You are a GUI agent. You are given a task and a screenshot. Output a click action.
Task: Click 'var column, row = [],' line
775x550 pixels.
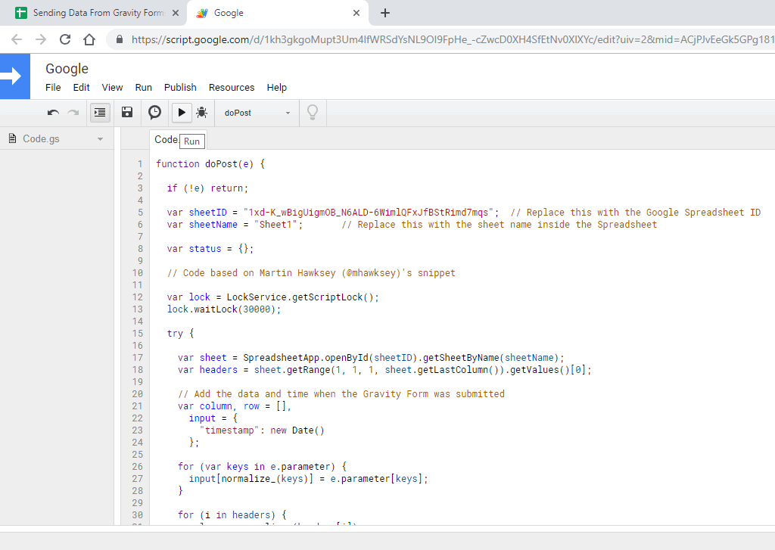tap(235, 406)
